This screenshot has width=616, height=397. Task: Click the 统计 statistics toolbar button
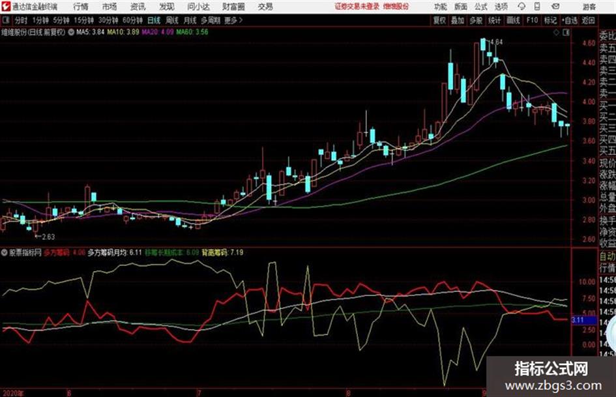click(x=494, y=20)
